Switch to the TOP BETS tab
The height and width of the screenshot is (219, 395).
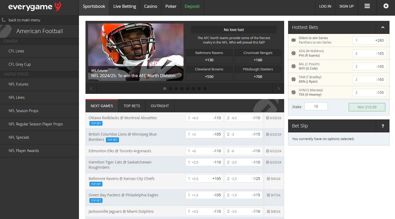132,106
